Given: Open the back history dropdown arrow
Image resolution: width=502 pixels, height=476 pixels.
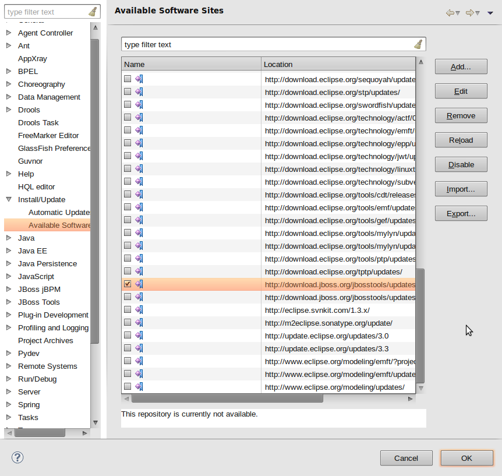Looking at the screenshot, I should tap(458, 13).
